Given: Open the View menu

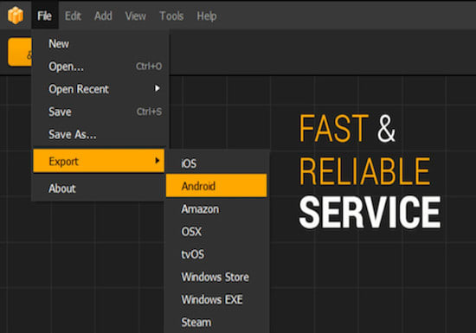Looking at the screenshot, I should [x=135, y=16].
